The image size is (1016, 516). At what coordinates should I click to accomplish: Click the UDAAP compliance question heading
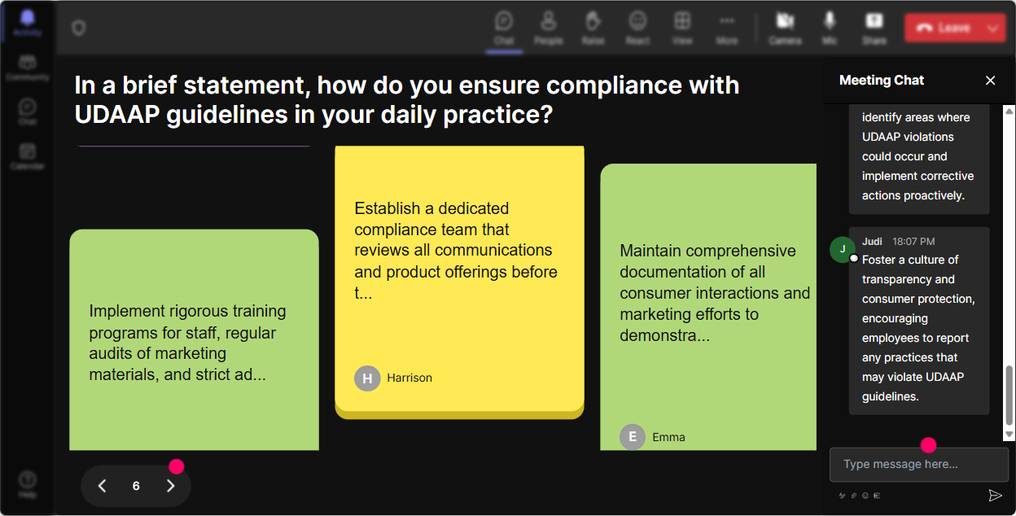407,99
